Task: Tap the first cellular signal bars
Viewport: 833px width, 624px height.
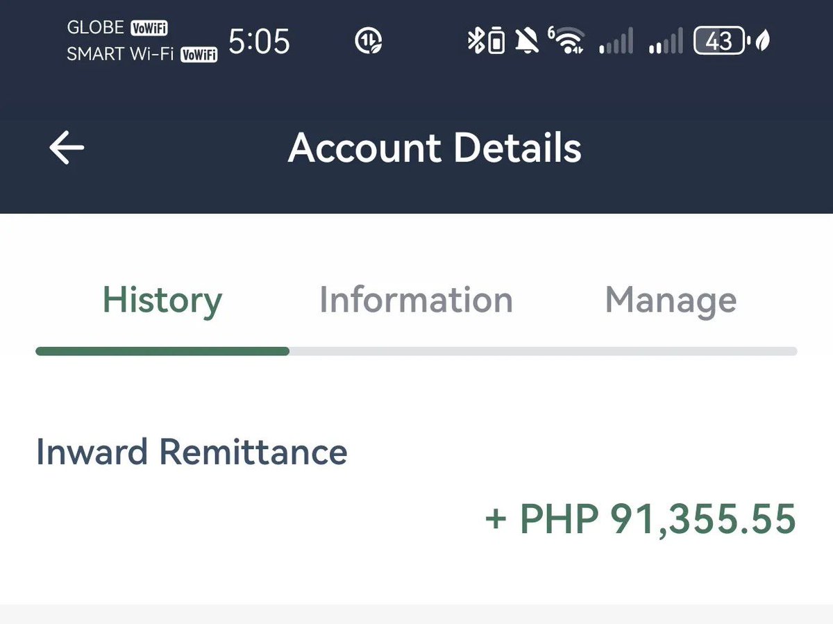Action: [616, 42]
